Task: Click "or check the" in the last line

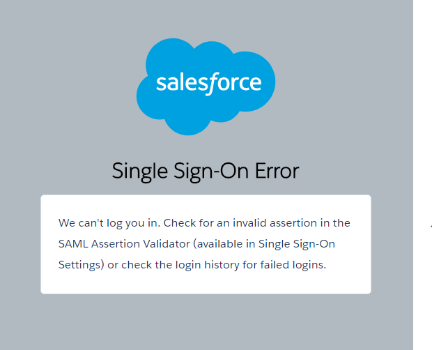Action: point(137,265)
